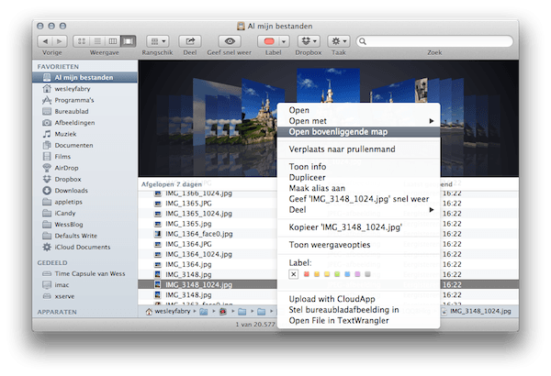Apply the green label color
551x376 pixels.
point(337,274)
